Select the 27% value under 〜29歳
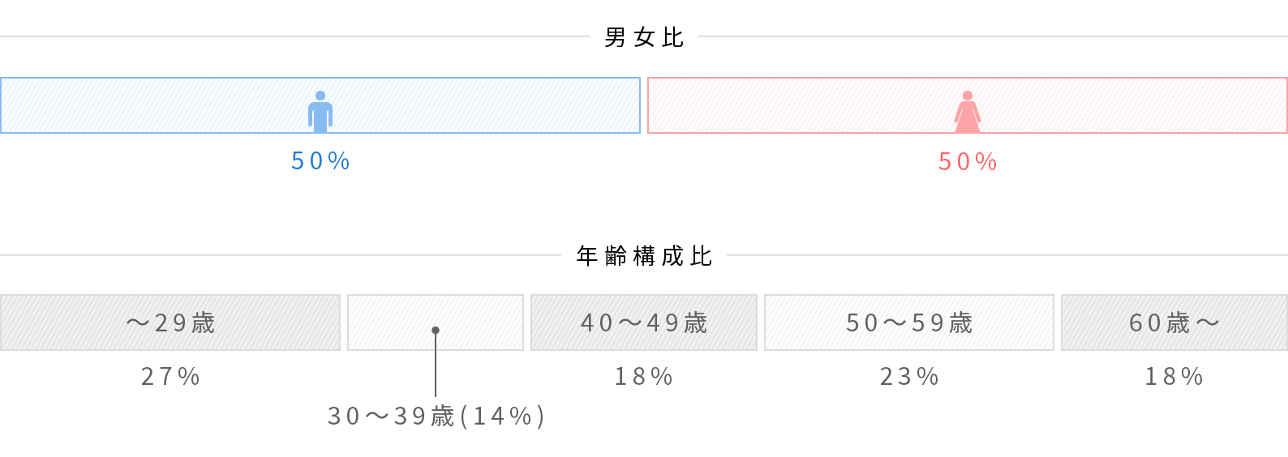1288x457 pixels. [170, 377]
